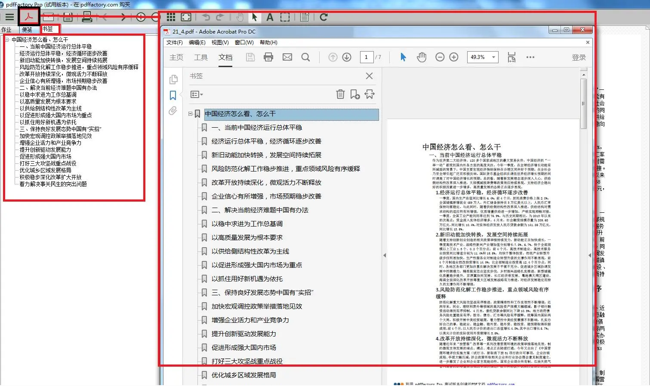This screenshot has height=386, width=650.
Task: Open the 视图(V) menu in Acrobat
Action: click(x=220, y=43)
